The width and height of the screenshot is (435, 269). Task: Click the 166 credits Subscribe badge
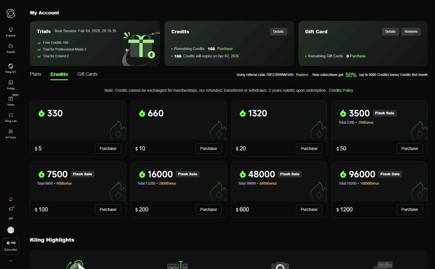click(11, 246)
